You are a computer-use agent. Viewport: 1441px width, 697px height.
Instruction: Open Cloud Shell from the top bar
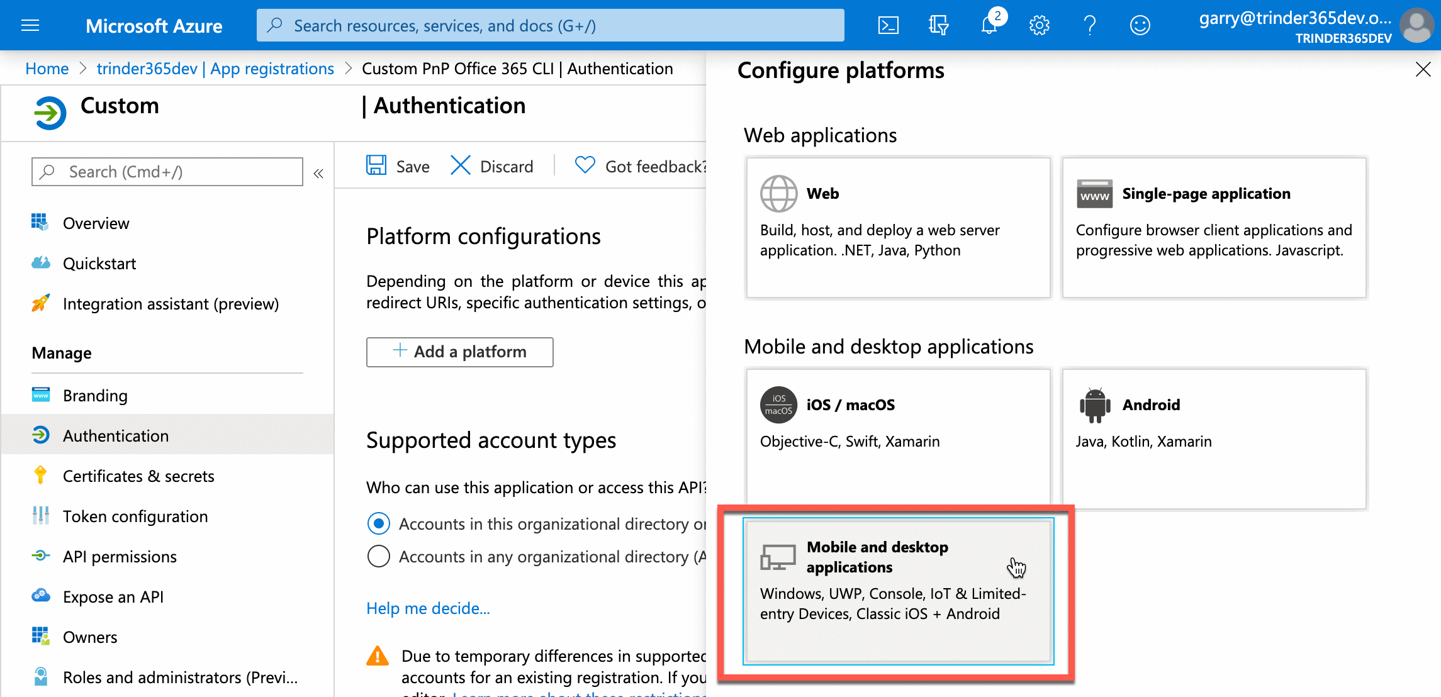tap(888, 25)
